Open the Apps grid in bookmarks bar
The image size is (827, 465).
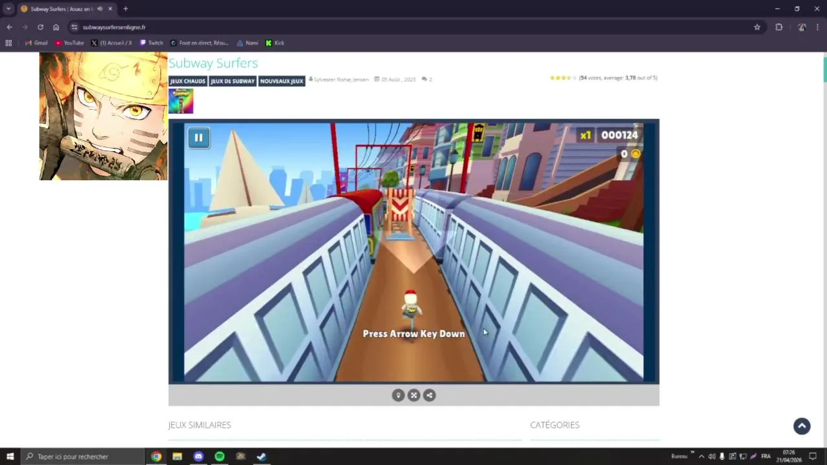tap(8, 43)
